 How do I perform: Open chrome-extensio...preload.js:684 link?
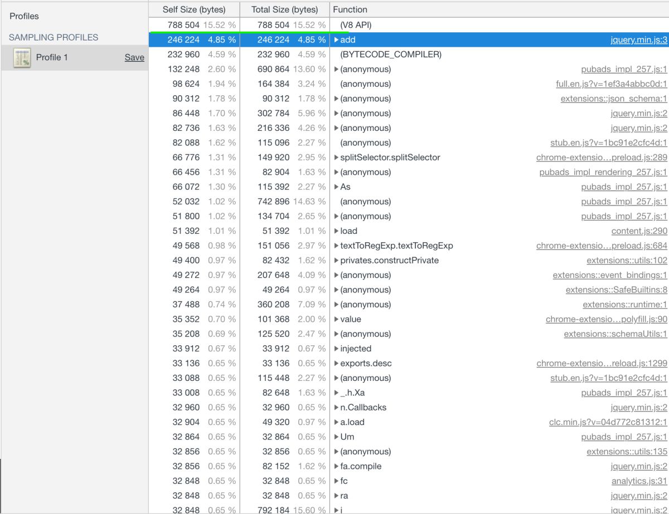(602, 246)
